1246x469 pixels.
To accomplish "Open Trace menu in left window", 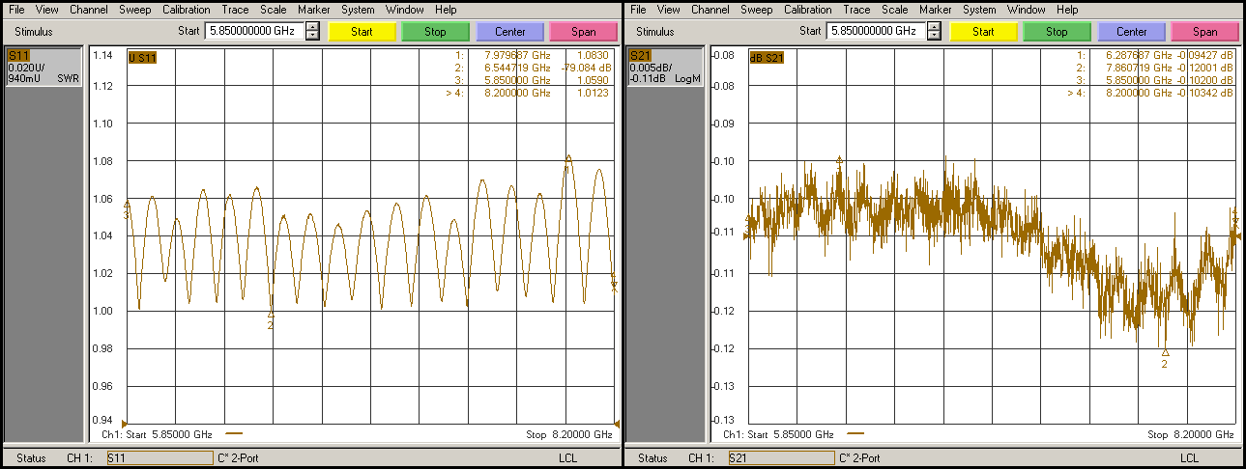I will click(x=235, y=10).
